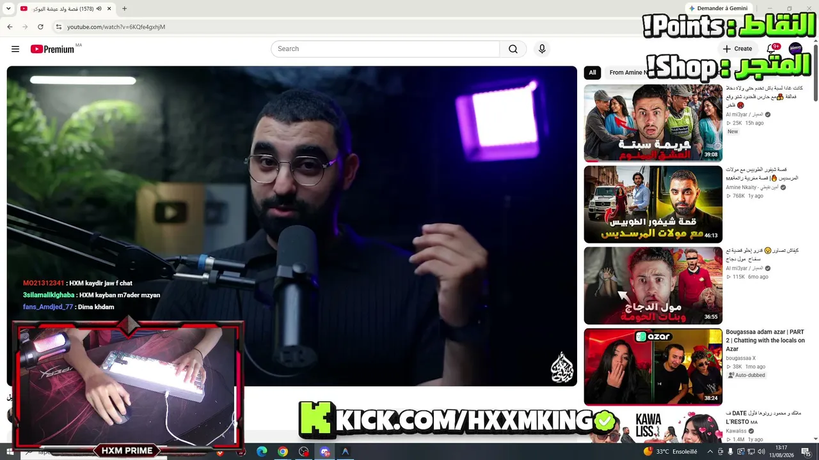Open the 36:55 video thumbnail
Viewport: 819px width, 460px height.
click(653, 286)
